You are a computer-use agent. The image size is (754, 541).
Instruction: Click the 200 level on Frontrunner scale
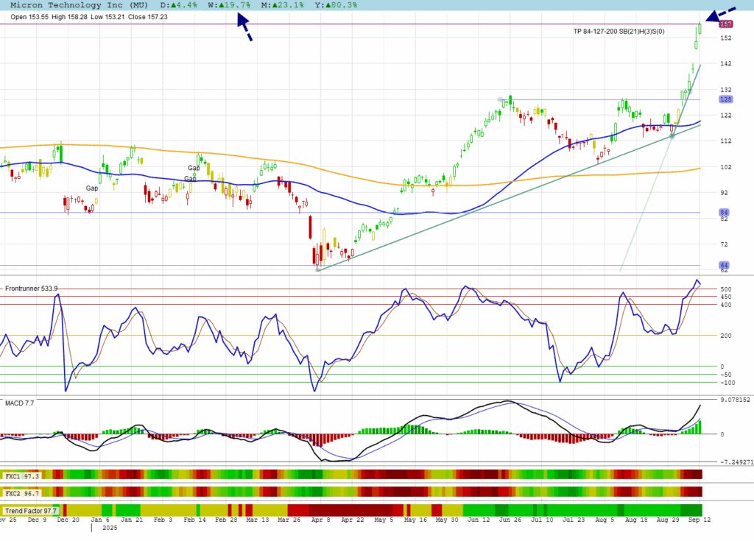[x=725, y=336]
